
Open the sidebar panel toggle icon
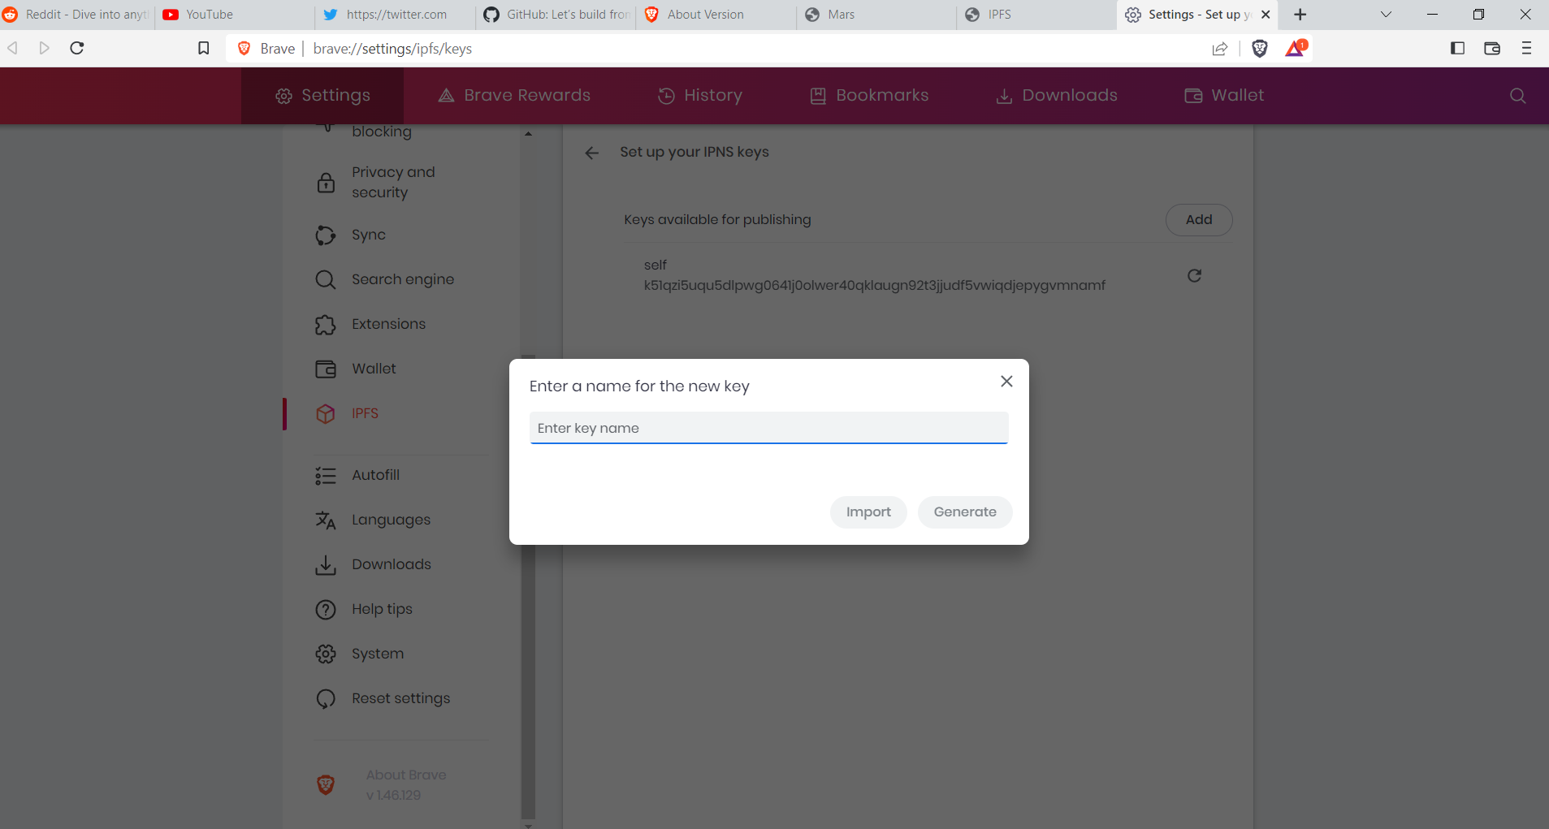point(1459,49)
